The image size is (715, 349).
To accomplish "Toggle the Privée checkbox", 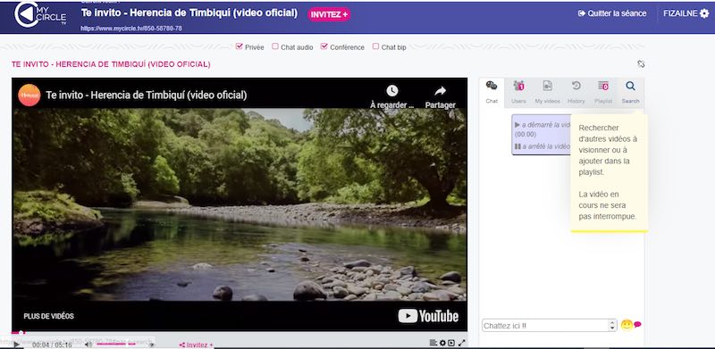I will (x=239, y=46).
